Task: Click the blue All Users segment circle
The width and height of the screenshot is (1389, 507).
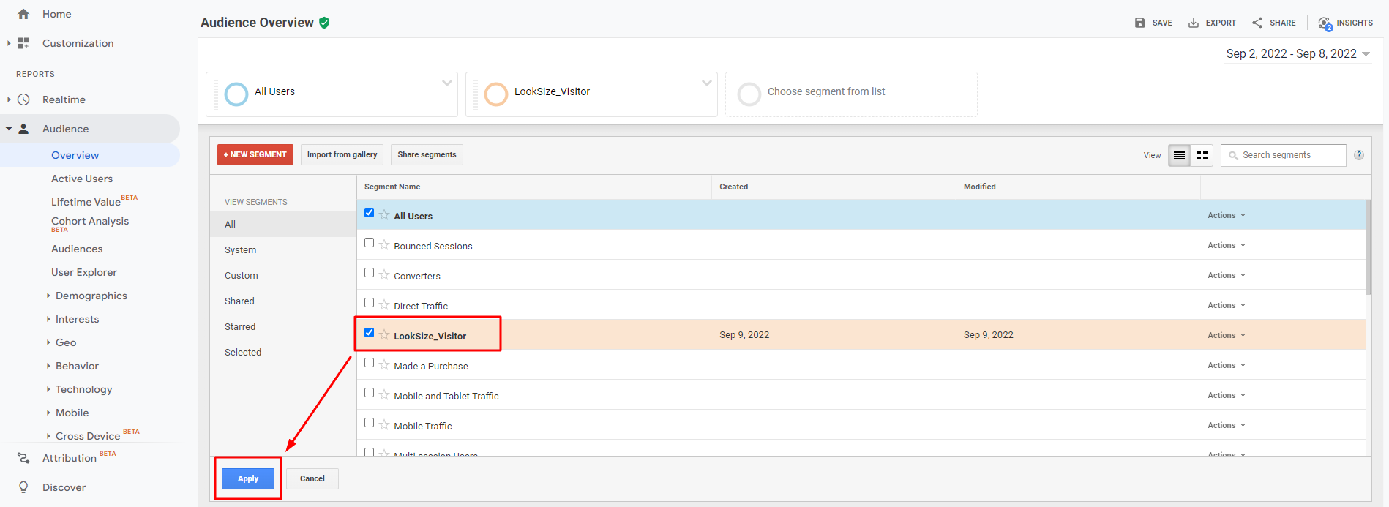Action: click(236, 94)
